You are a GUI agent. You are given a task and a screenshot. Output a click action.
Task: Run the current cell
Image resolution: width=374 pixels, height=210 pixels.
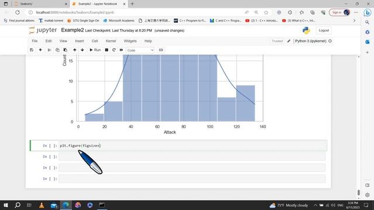[95, 50]
